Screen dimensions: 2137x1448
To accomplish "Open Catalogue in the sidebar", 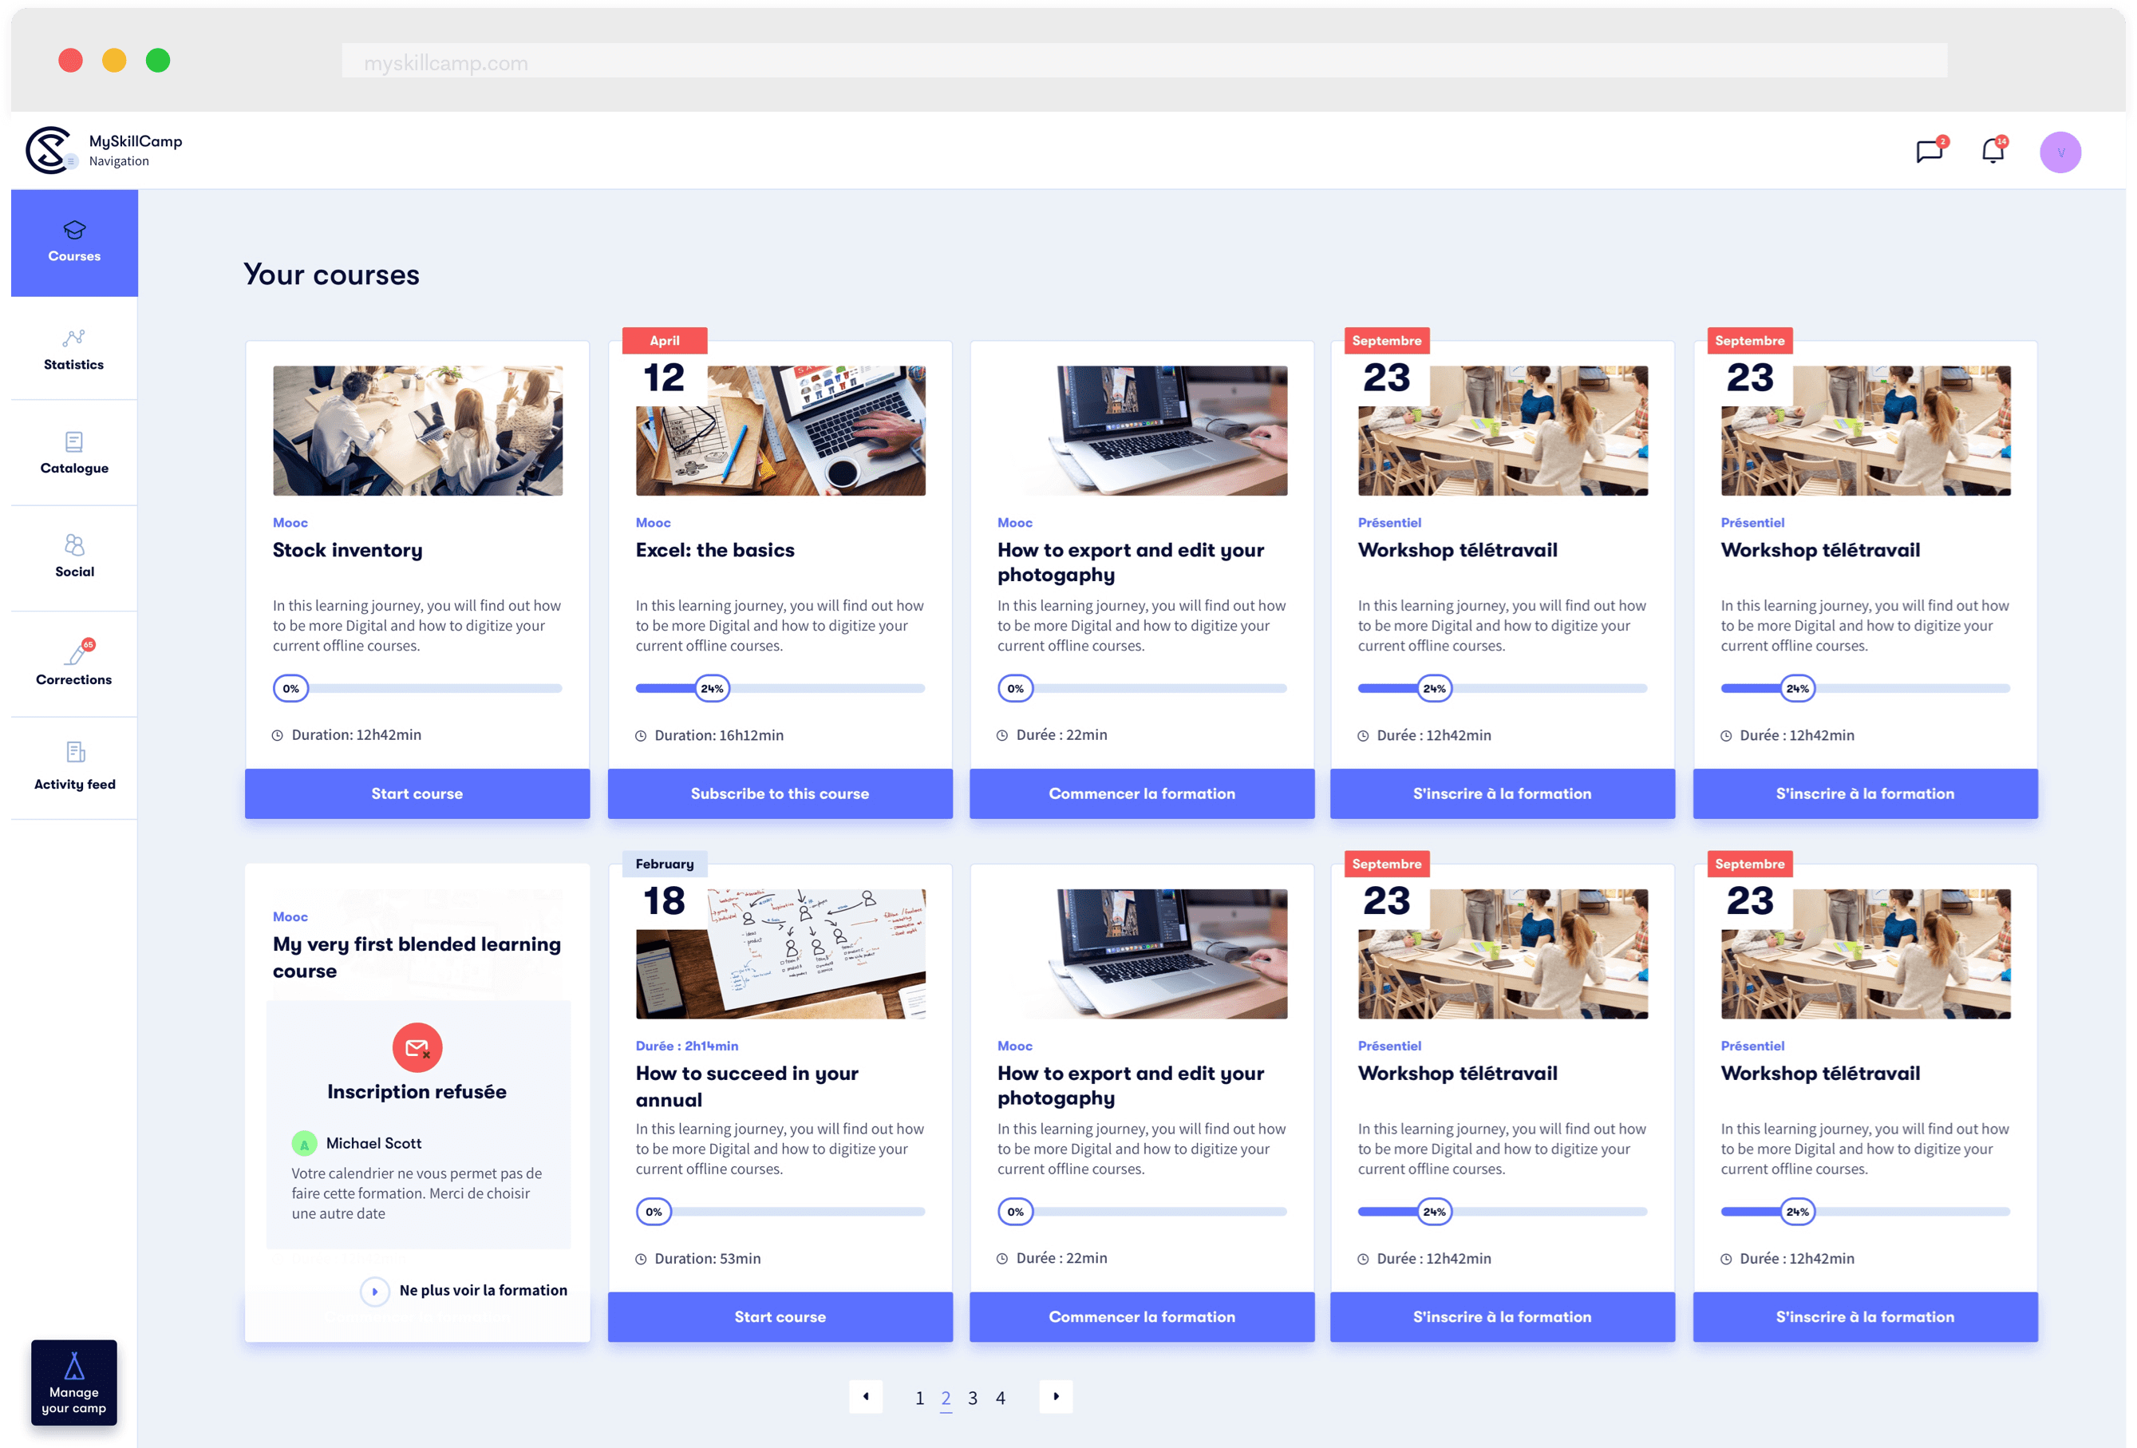I will (x=73, y=453).
